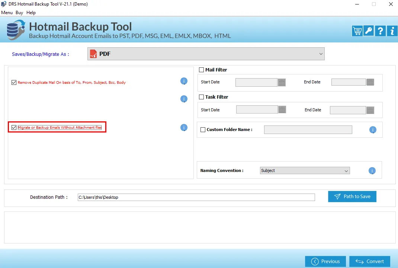Click the Task Filter End Date field
This screenshot has width=398, height=268.
pos(348,110)
